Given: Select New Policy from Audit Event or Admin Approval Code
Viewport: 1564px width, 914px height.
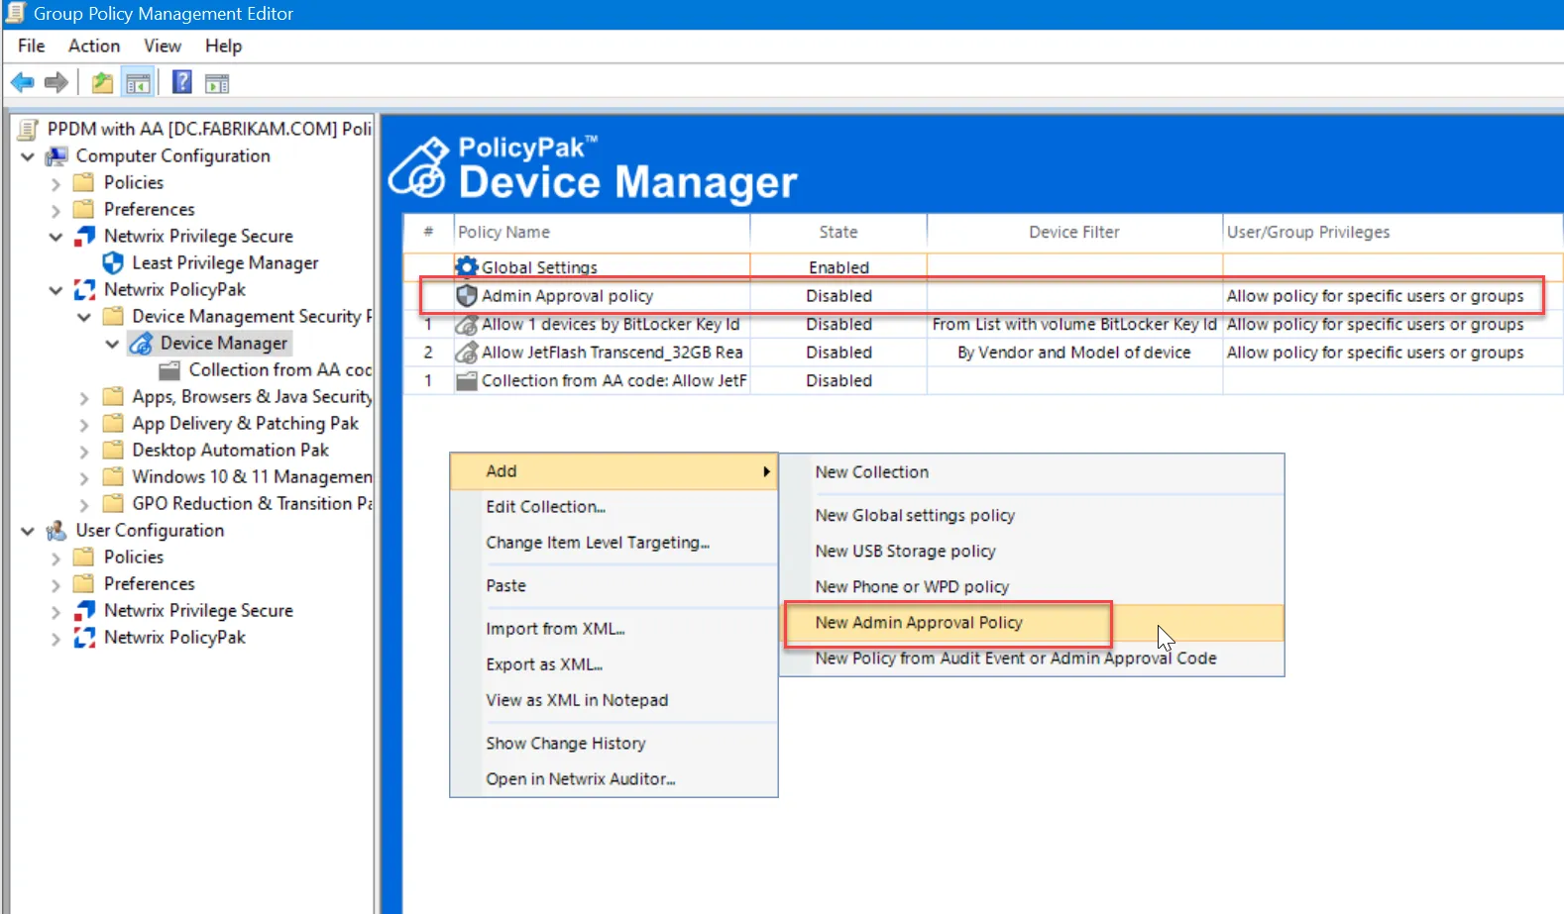Looking at the screenshot, I should click(x=1032, y=658).
